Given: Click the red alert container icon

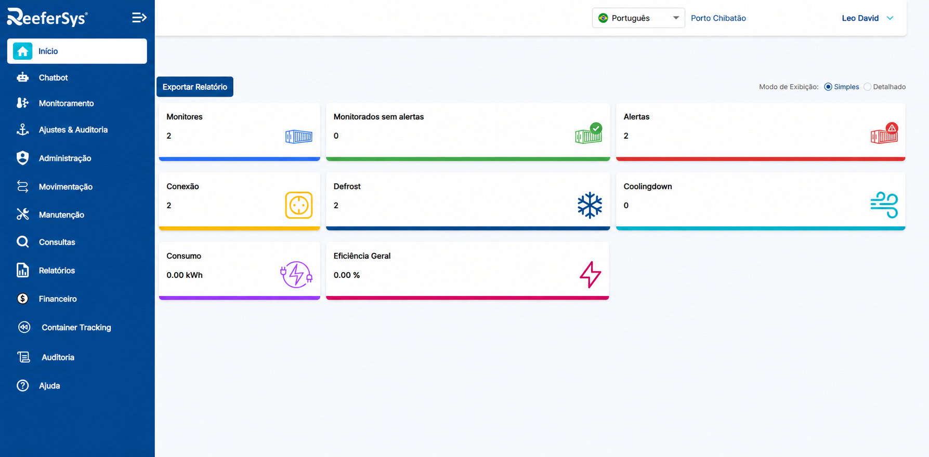Looking at the screenshot, I should [884, 133].
